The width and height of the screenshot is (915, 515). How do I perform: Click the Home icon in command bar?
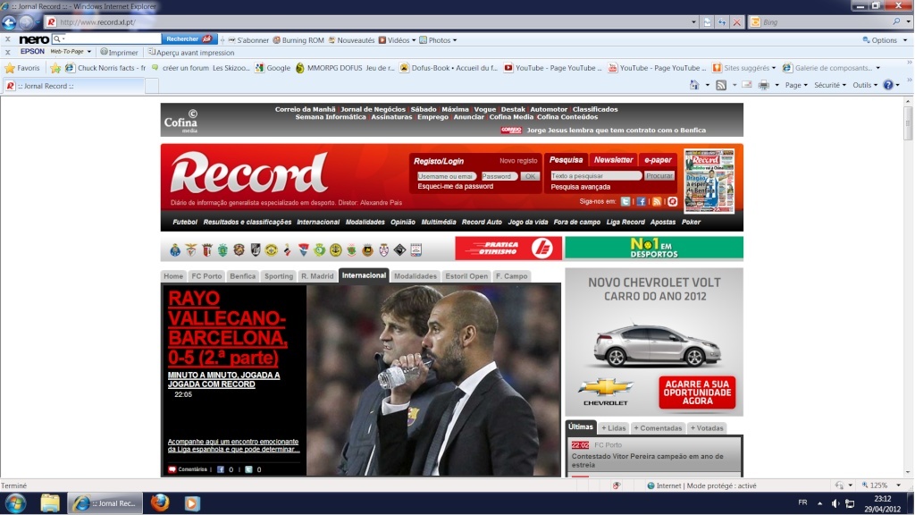[x=693, y=85]
